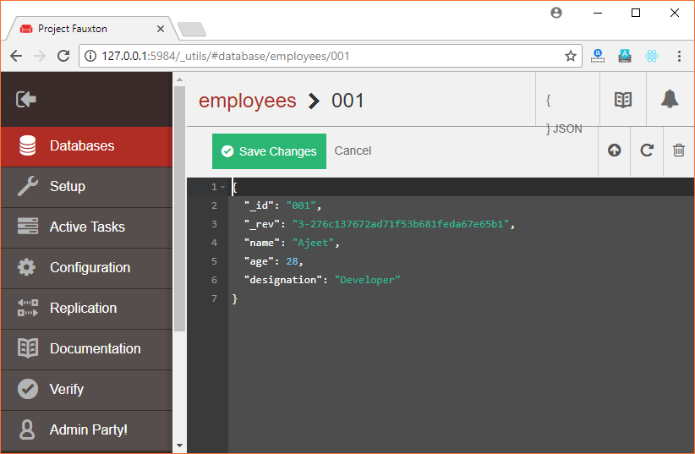Save Changes to the document
The image size is (695, 454).
click(x=269, y=151)
